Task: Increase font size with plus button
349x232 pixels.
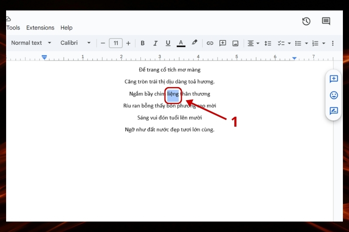Action: pyautogui.click(x=128, y=43)
